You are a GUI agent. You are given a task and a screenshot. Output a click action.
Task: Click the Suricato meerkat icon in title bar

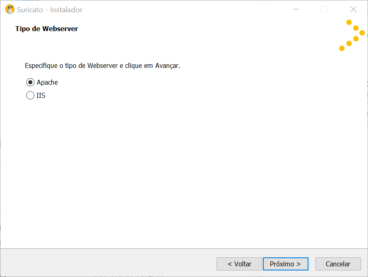click(10, 9)
